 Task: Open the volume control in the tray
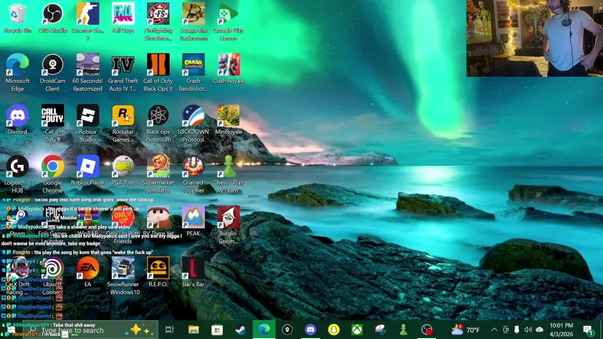528,330
